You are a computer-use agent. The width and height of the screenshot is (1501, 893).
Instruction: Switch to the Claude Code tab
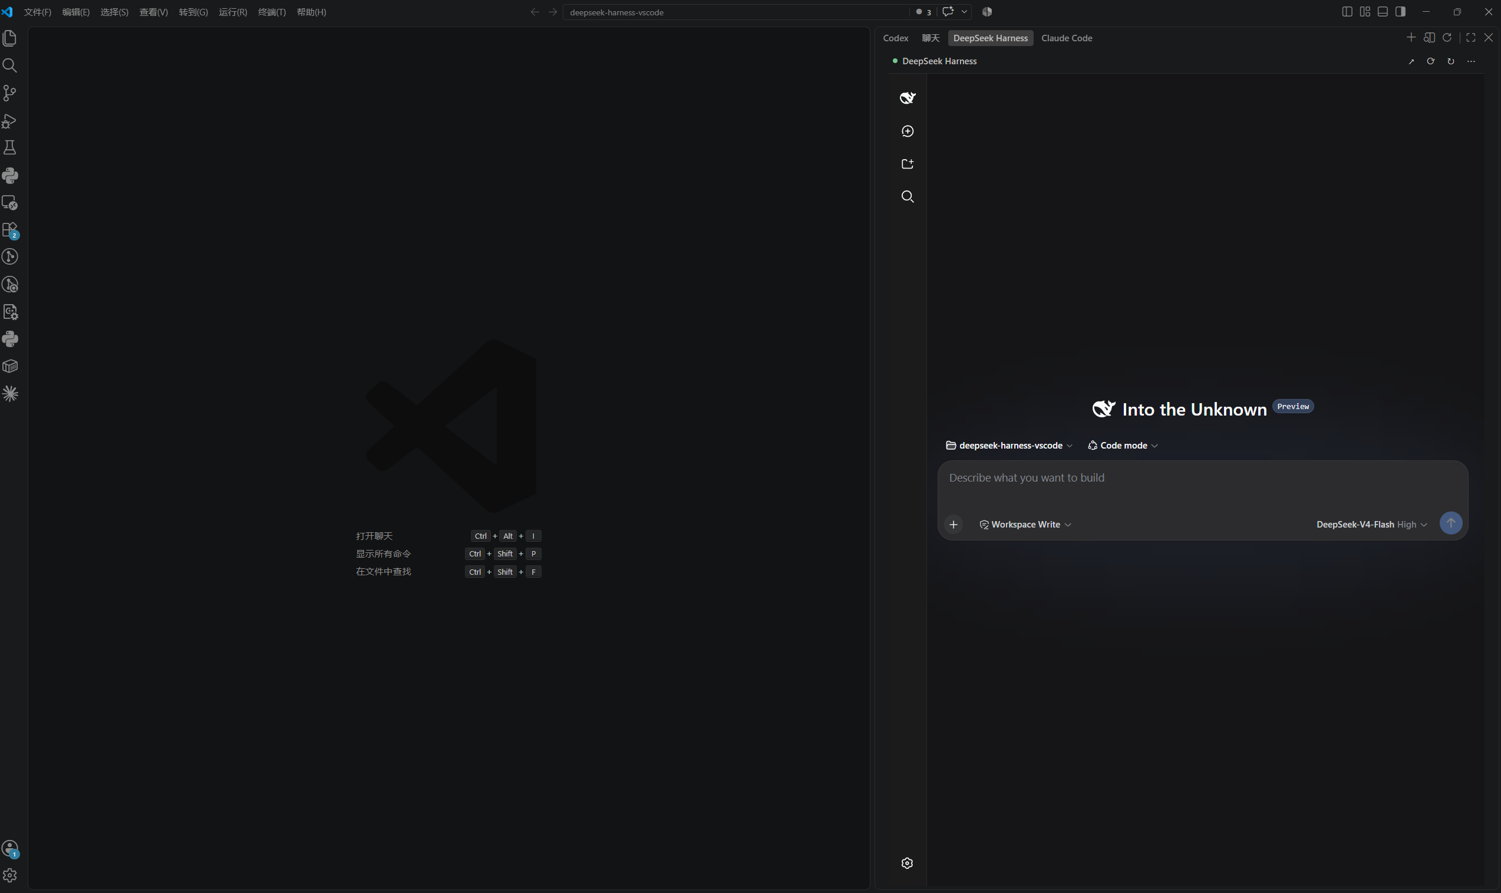pyautogui.click(x=1066, y=38)
